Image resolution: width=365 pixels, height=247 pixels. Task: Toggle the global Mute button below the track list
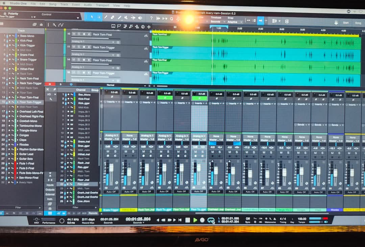[50, 84]
